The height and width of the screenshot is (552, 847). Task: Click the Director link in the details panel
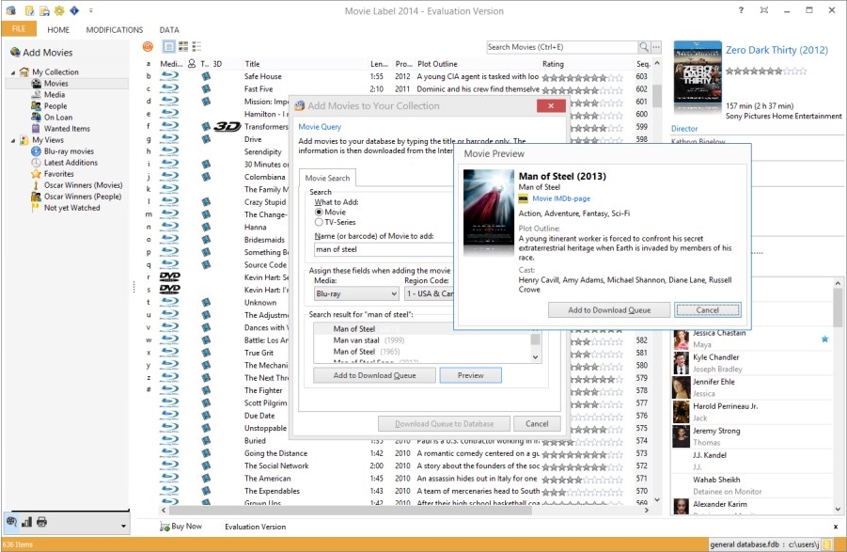(684, 129)
